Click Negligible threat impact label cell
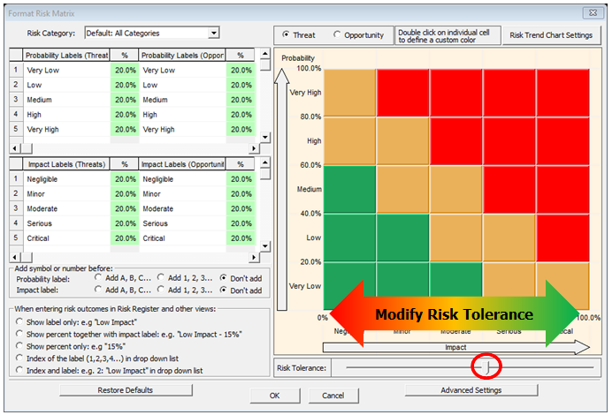The height and width of the screenshot is (415, 612). tap(66, 179)
